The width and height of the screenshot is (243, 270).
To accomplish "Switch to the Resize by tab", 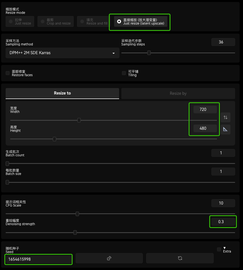I will tap(178, 93).
